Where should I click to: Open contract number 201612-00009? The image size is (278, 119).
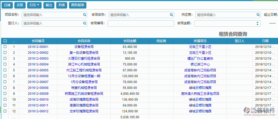click(x=38, y=94)
